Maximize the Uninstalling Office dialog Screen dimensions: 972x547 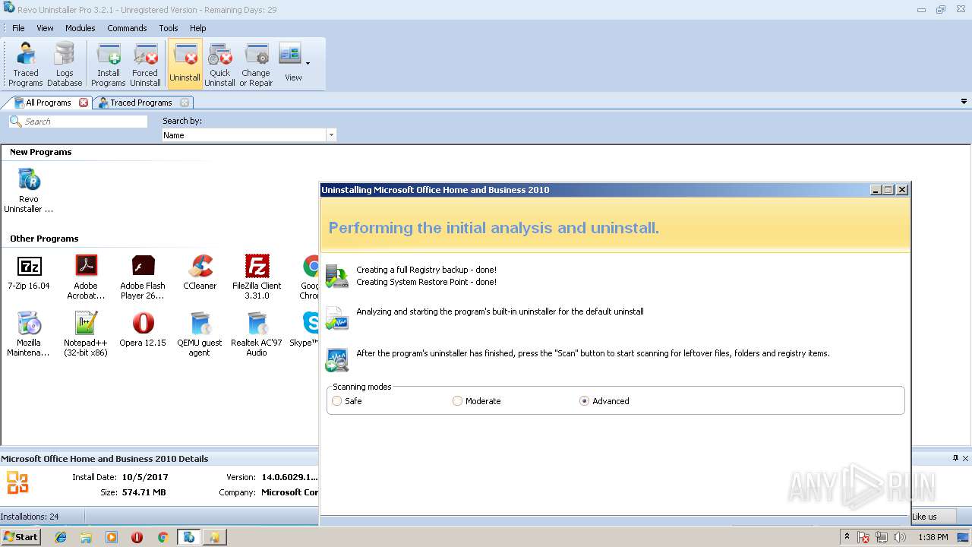[888, 190]
